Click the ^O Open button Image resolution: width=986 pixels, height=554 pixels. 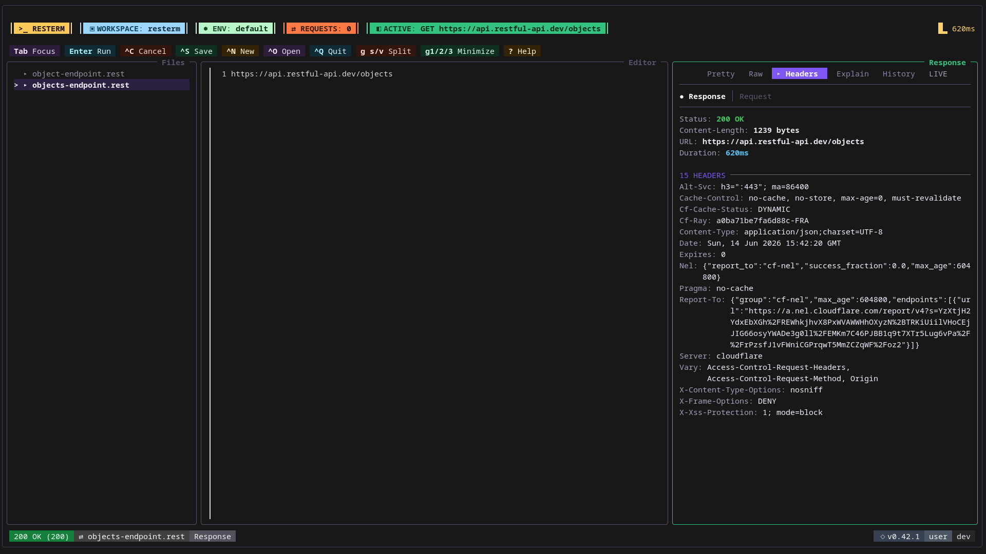(x=284, y=51)
